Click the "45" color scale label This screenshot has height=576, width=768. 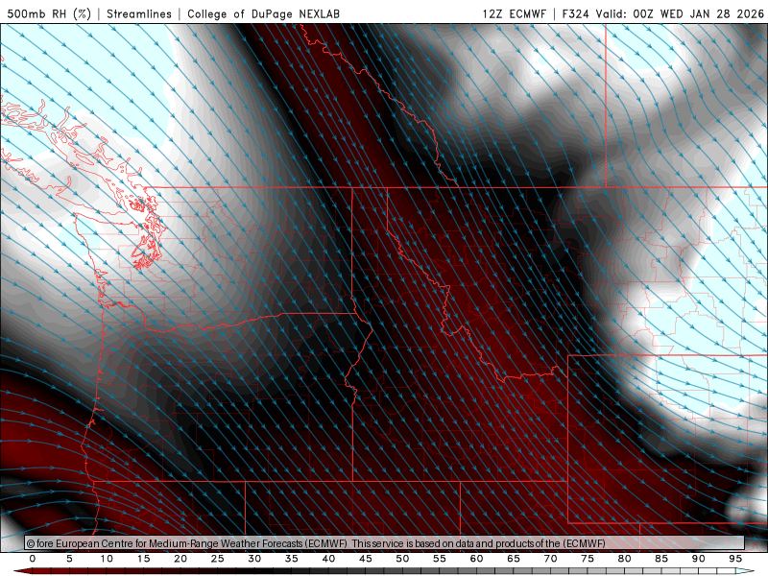click(366, 559)
